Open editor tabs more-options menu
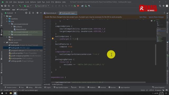The width and height of the screenshot is (169, 95). click(164, 13)
